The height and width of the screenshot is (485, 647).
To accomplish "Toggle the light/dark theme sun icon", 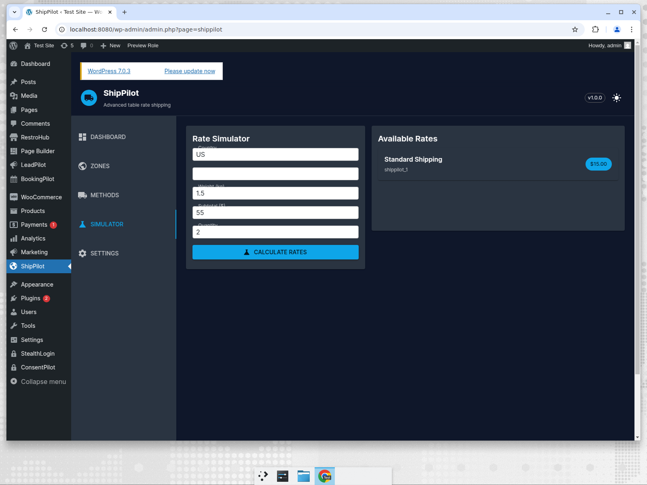I will point(616,98).
